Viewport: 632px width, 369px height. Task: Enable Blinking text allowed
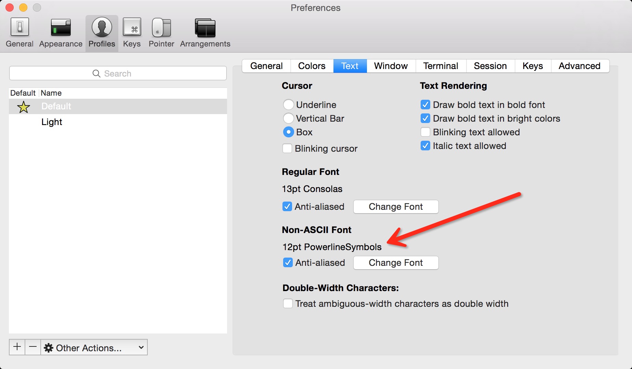pos(425,132)
